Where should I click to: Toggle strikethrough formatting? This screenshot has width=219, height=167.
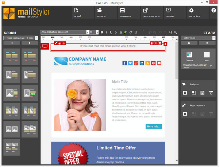[116, 32]
